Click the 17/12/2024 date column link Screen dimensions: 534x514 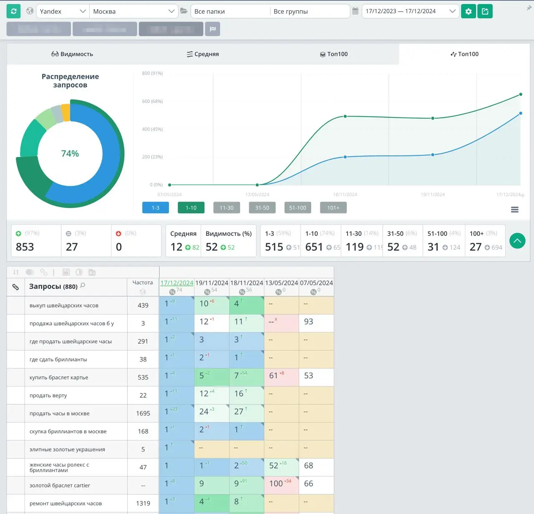[177, 283]
